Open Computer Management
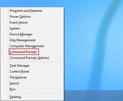The width and height of the screenshot is (123, 101). pos(27,46)
